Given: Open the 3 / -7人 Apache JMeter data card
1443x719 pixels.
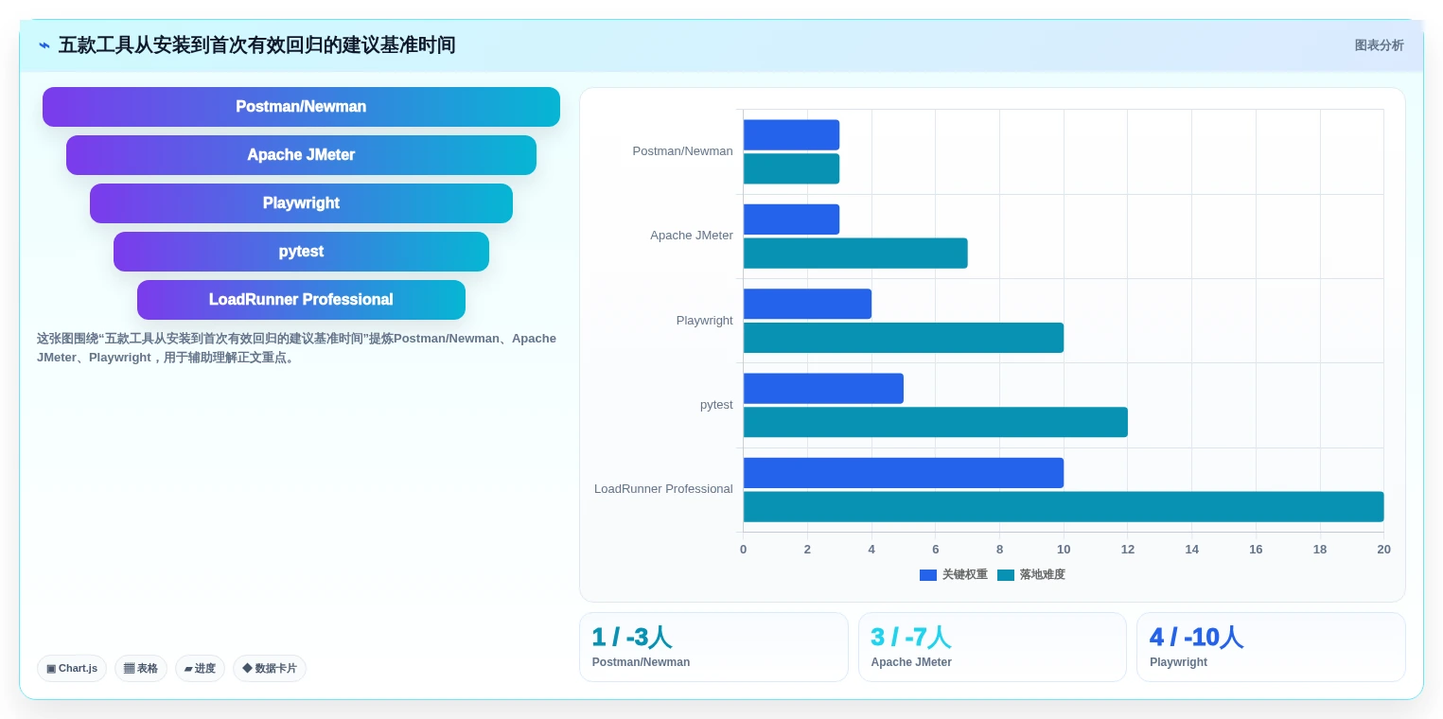Looking at the screenshot, I should click(x=993, y=647).
